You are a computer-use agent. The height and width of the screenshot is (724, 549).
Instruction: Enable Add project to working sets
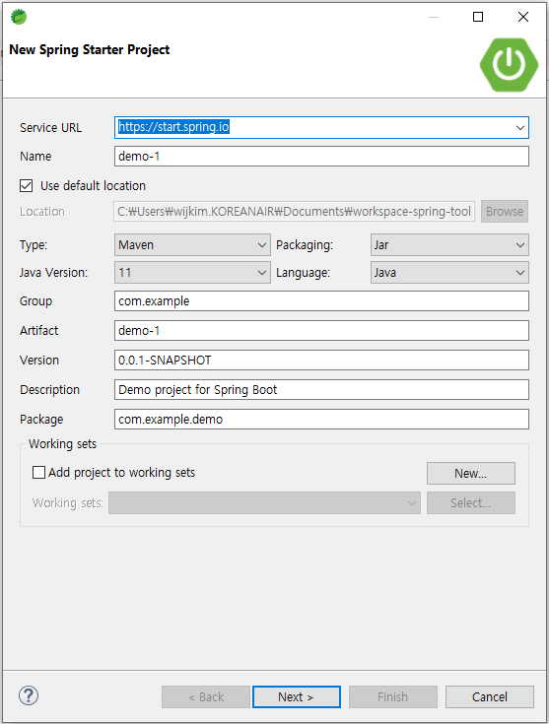click(38, 473)
